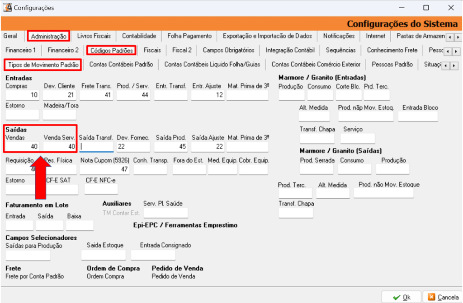Focus the Saída Transf. input field
This screenshot has width=463, height=303.
click(x=96, y=147)
